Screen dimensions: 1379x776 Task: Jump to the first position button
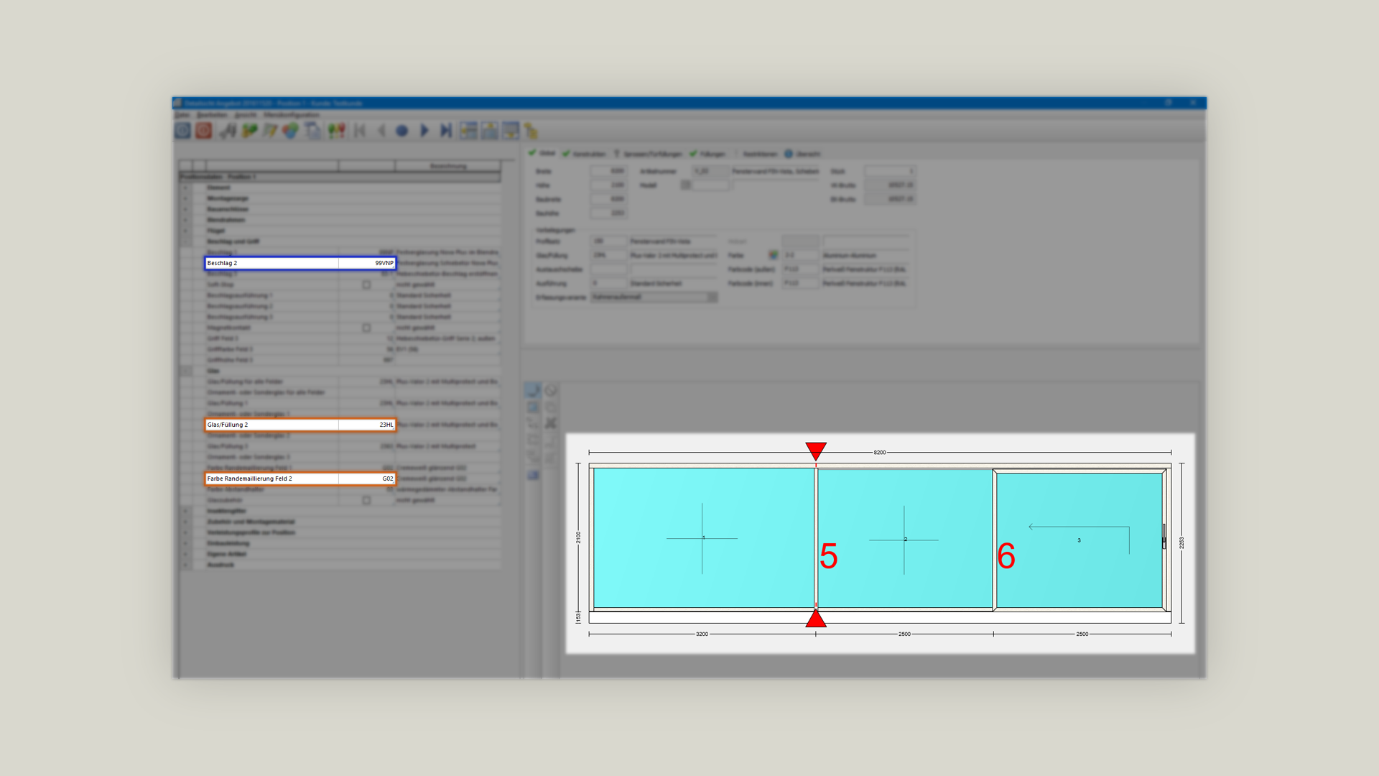tap(360, 131)
